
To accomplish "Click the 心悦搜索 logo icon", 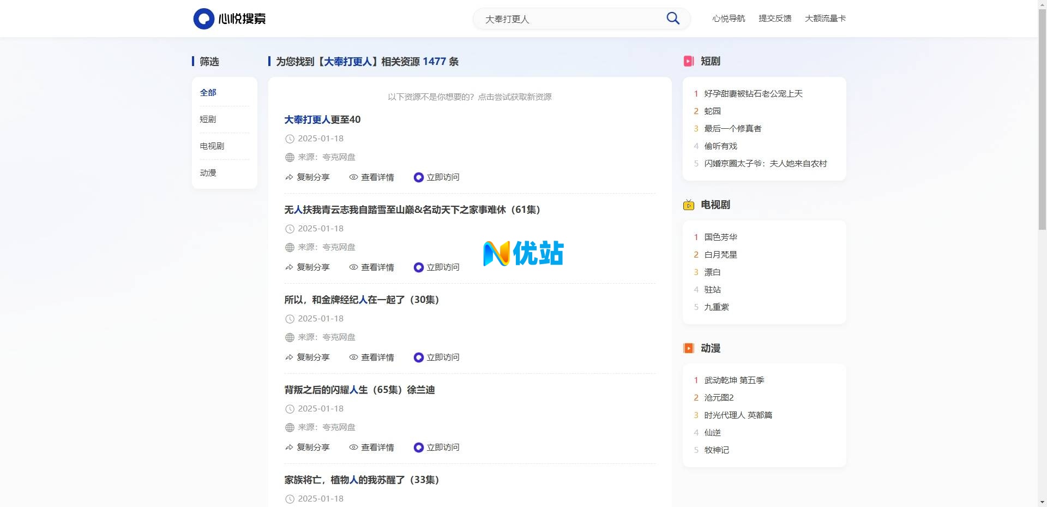I will click(x=203, y=18).
